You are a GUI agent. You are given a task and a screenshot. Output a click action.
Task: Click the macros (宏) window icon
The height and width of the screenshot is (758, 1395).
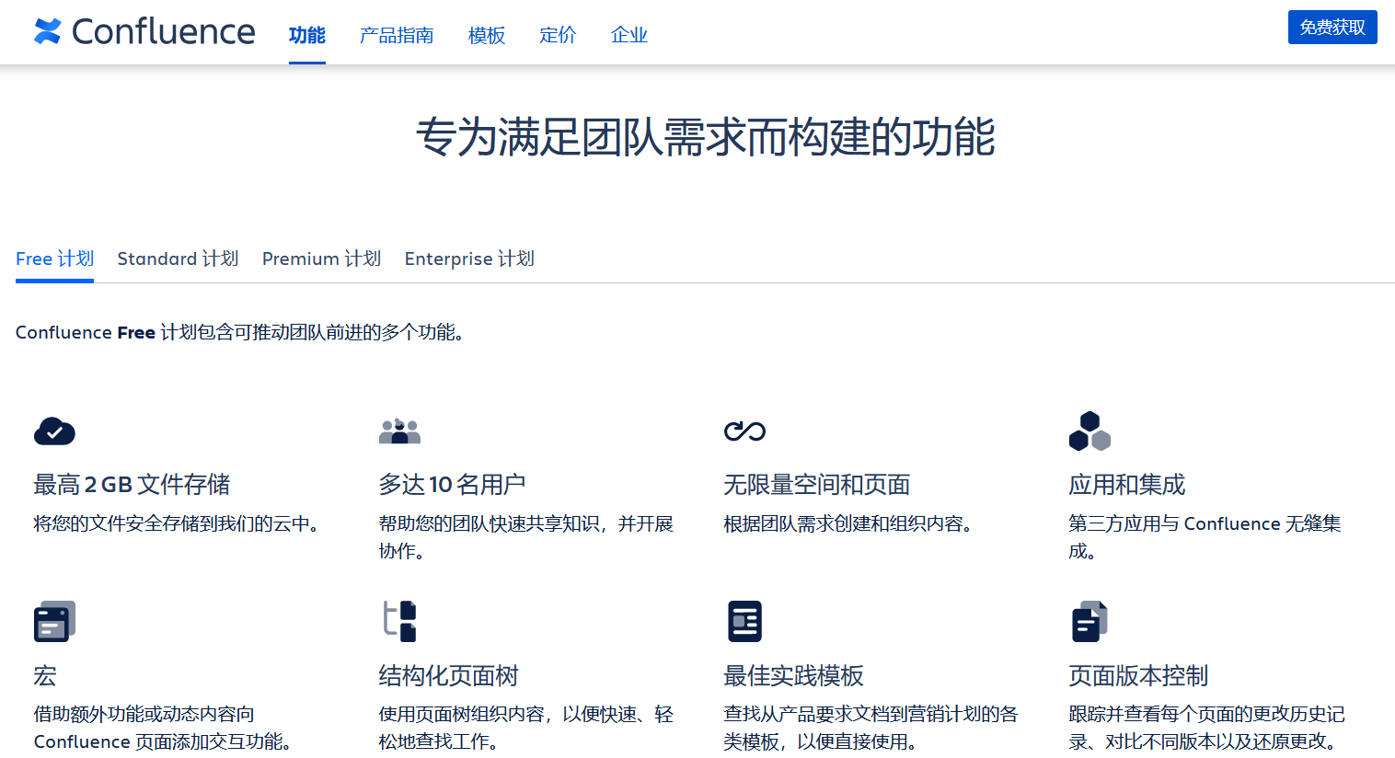tap(54, 621)
